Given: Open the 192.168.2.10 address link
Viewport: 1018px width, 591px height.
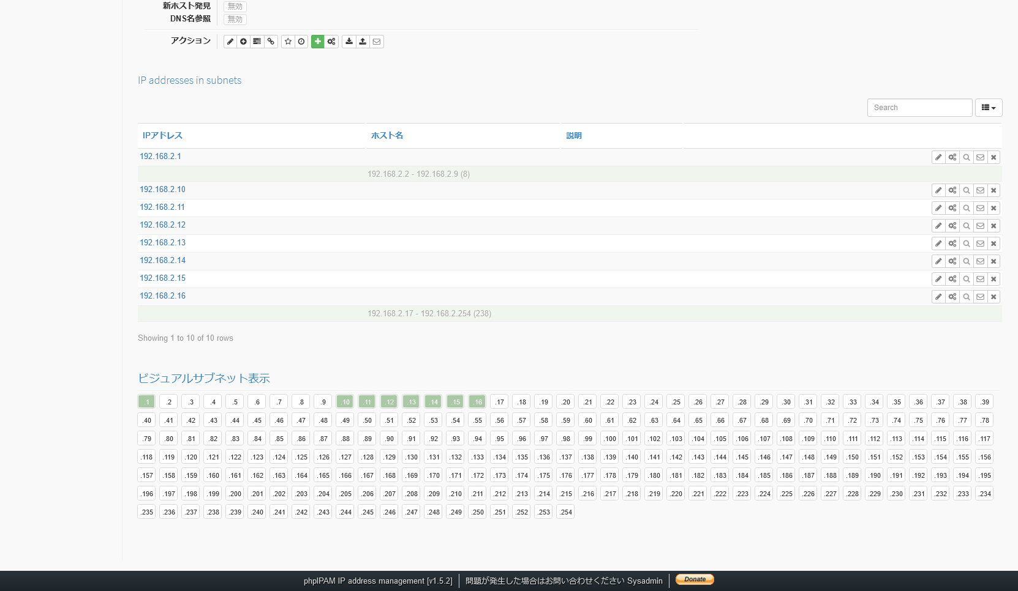Looking at the screenshot, I should tap(162, 190).
